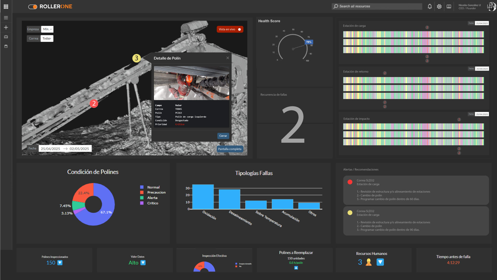Screen dimensions: 497x280
Task: Open the apps grid launcher icon
Action: pos(6,6)
